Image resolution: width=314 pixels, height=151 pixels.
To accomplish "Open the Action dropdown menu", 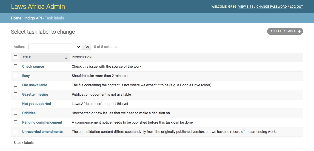I will [55, 47].
